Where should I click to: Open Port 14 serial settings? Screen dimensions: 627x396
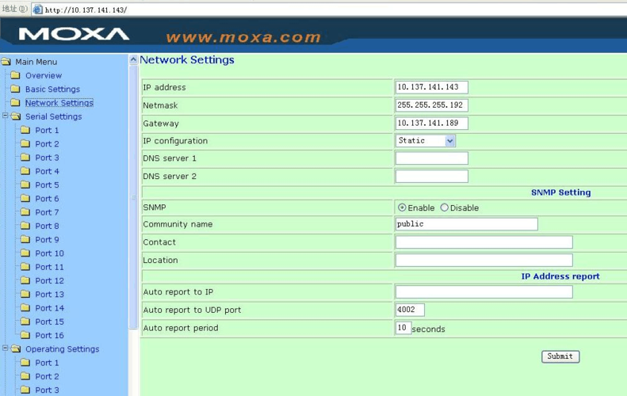[50, 308]
